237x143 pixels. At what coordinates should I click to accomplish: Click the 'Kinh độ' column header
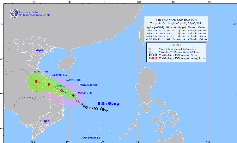click(171, 27)
